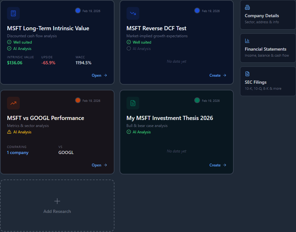This screenshot has width=296, height=232.
Task: Create the My MSFT Investment Thesis 2026
Action: click(218, 165)
